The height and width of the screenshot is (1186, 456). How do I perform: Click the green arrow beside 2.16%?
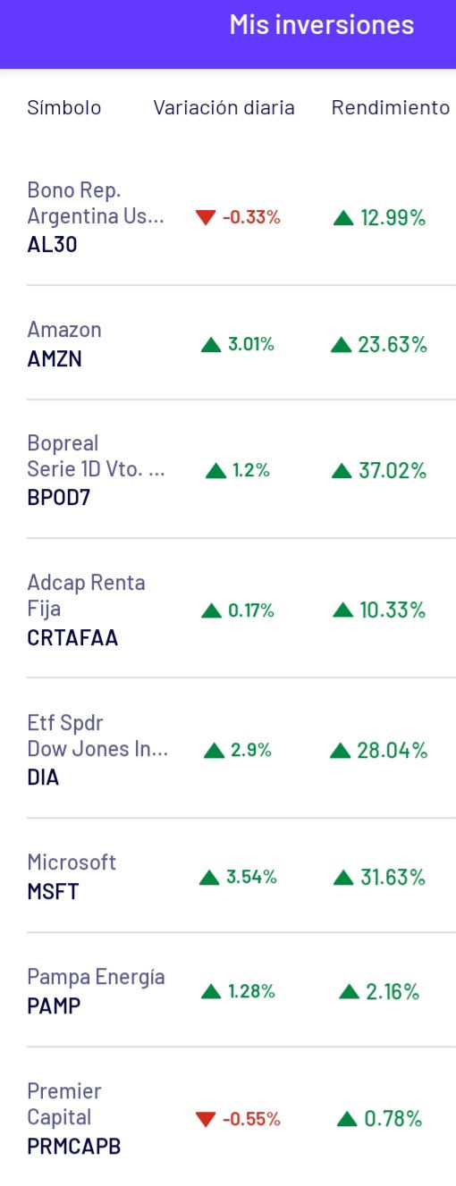pyautogui.click(x=350, y=992)
